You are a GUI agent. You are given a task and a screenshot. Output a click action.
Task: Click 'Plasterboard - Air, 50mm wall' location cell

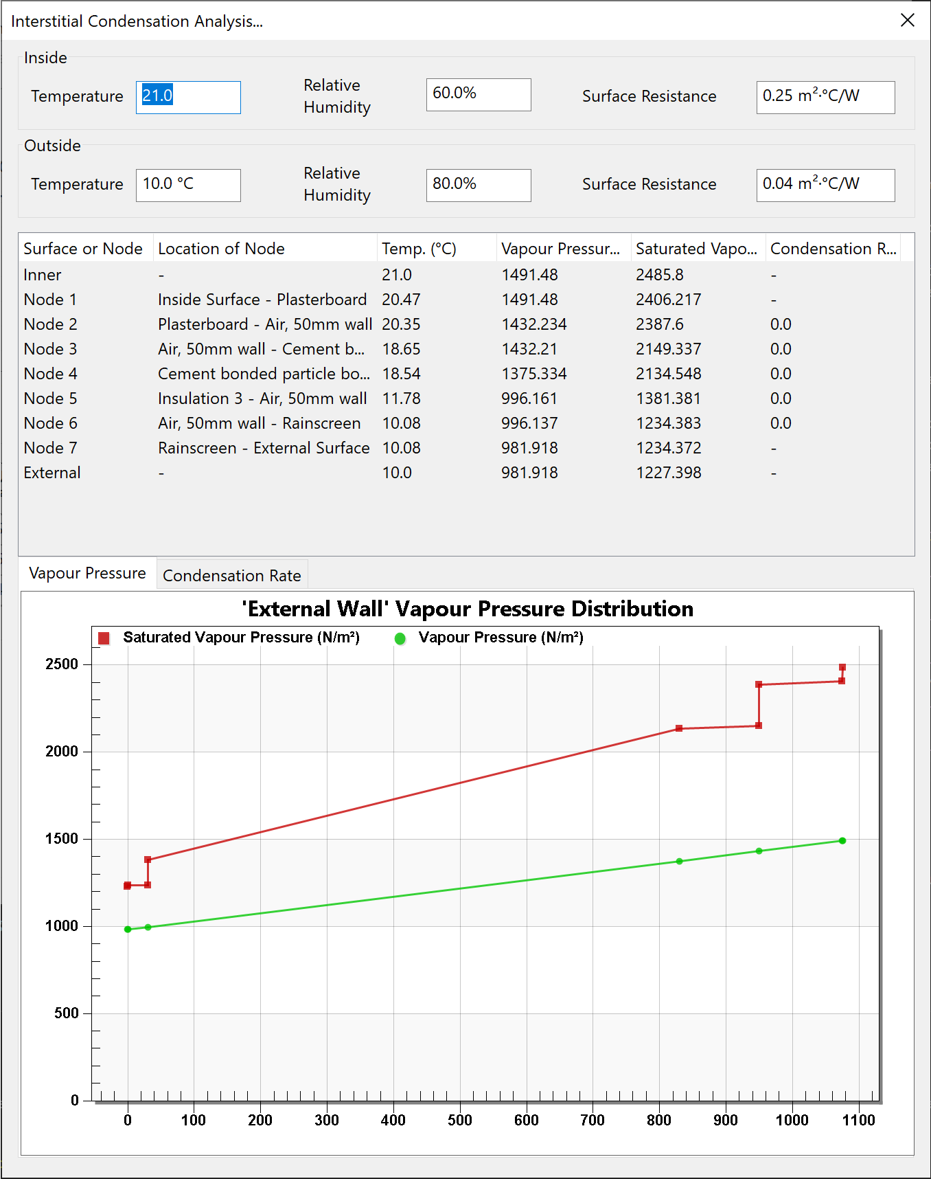[x=265, y=324]
